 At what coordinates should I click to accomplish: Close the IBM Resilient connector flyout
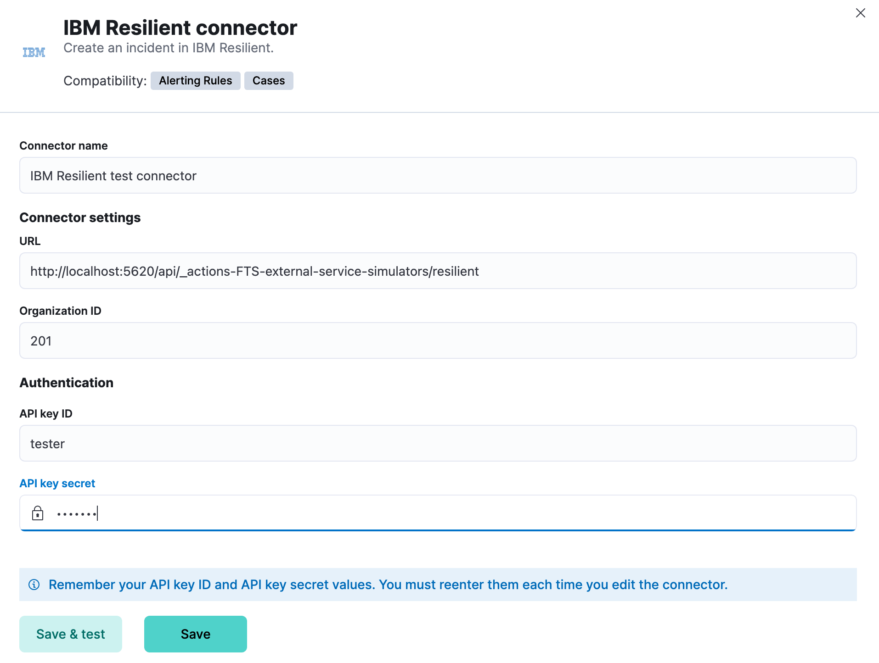(x=860, y=13)
